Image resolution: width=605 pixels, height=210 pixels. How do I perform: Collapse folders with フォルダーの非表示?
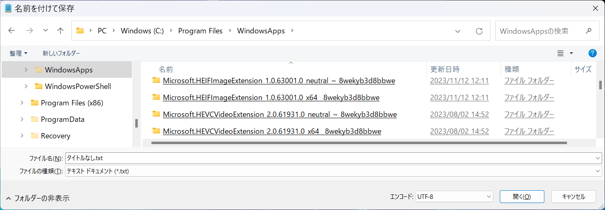pos(38,198)
